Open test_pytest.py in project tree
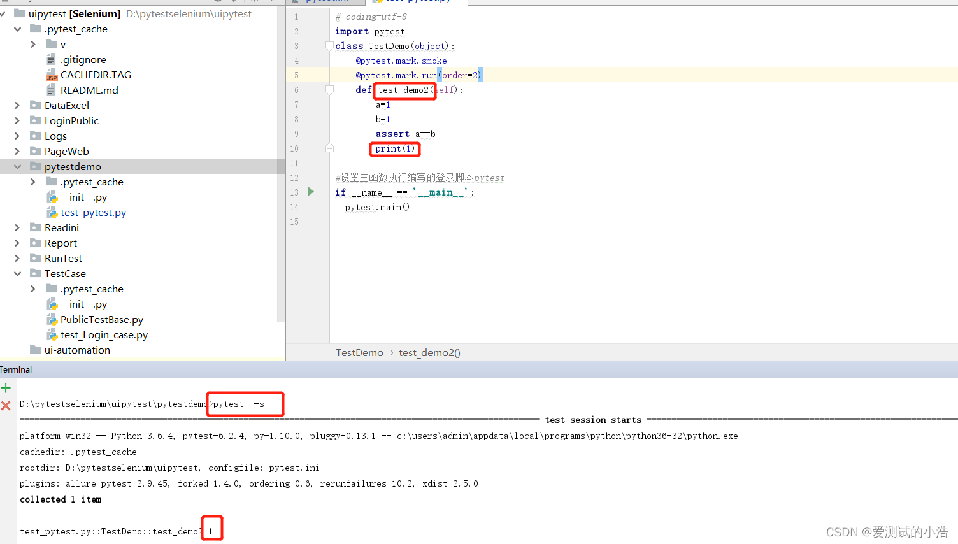This screenshot has width=958, height=544. [93, 212]
